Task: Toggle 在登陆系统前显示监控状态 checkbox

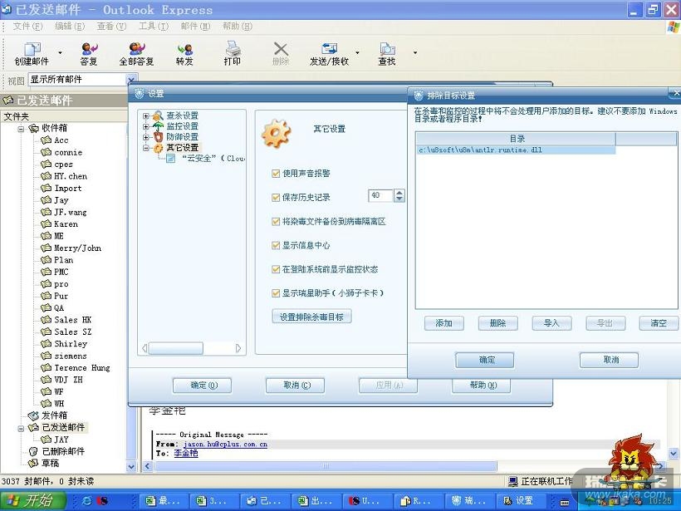Action: pos(276,269)
